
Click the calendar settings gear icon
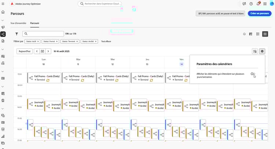(262, 51)
